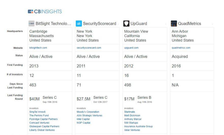
Task: Open the Moody's Corporation investor link
Action: point(88,112)
